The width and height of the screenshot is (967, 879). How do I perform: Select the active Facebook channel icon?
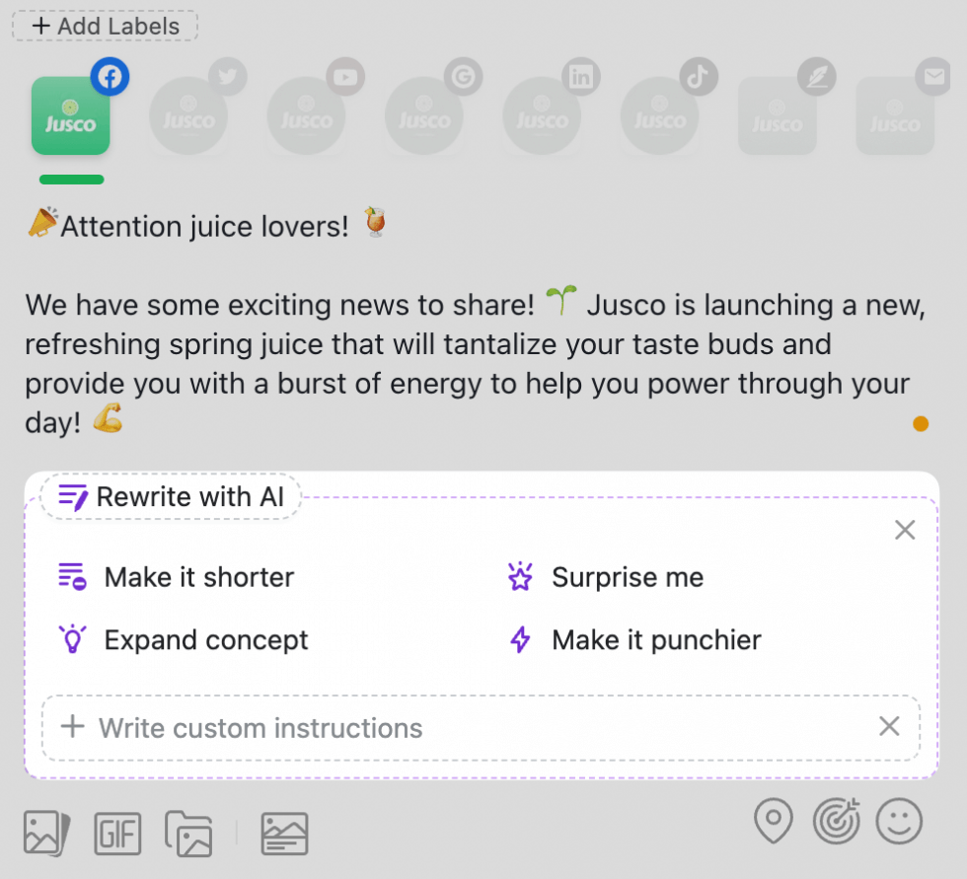(x=70, y=115)
